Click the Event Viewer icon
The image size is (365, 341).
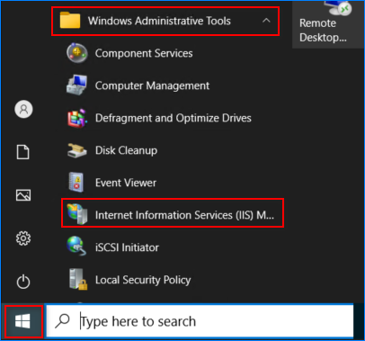[76, 183]
